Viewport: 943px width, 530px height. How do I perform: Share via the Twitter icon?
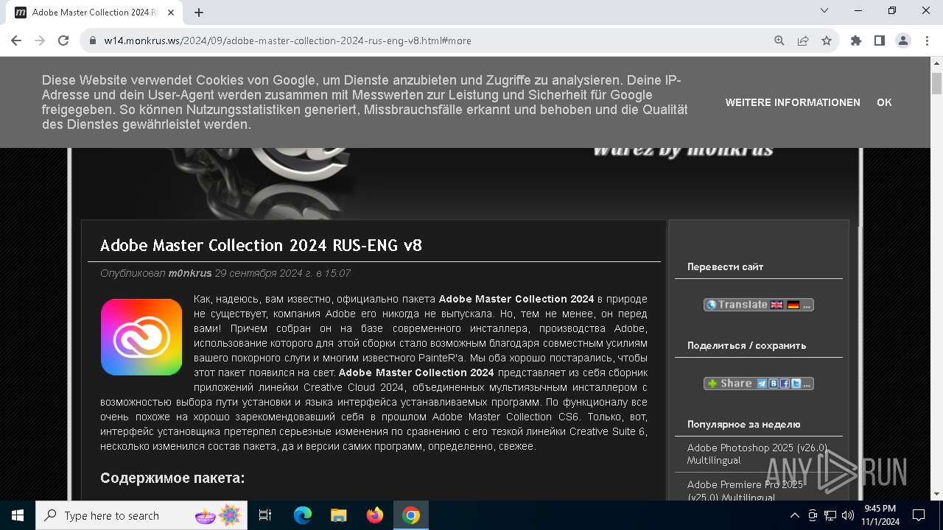point(796,384)
